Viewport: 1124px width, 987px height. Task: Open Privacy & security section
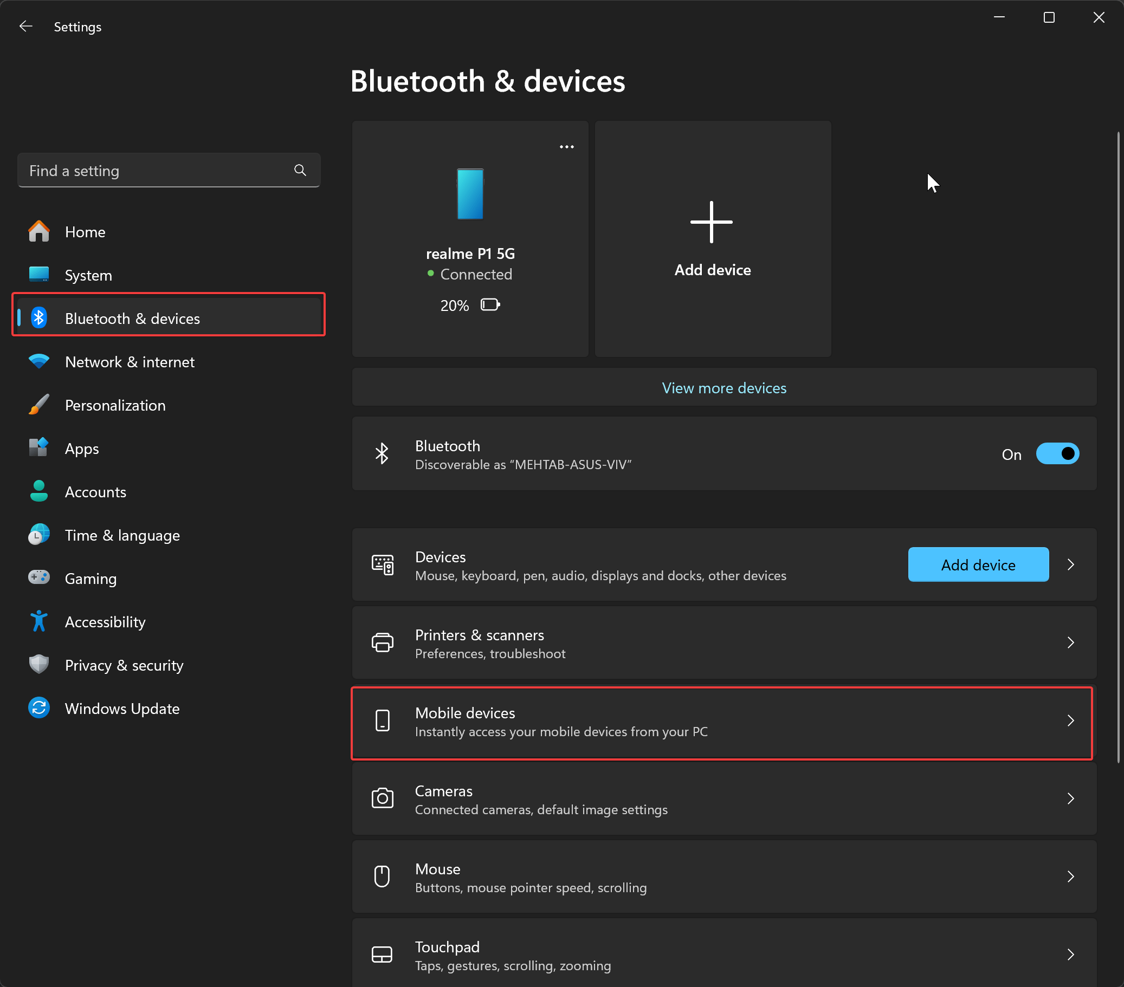124,665
